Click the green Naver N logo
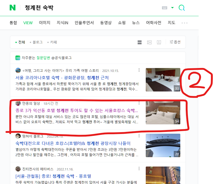Image resolution: width=213 pixels, height=184 pixels. (x=13, y=8)
